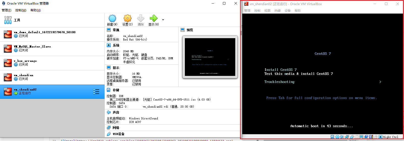
Task: Click the Right Ctrl host key label
Action: [x=391, y=137]
